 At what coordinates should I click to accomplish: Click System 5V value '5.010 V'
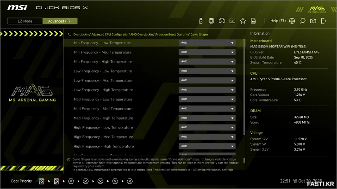tap(300, 144)
